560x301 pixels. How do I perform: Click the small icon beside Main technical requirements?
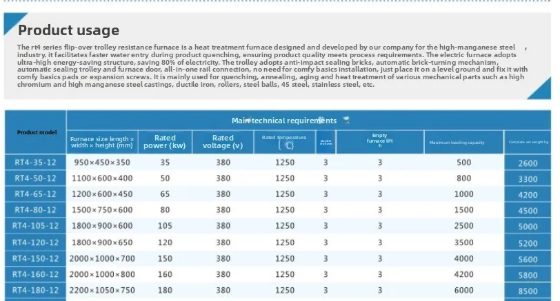point(346,120)
